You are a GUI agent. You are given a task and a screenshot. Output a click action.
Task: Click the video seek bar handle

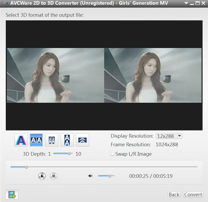26,167
